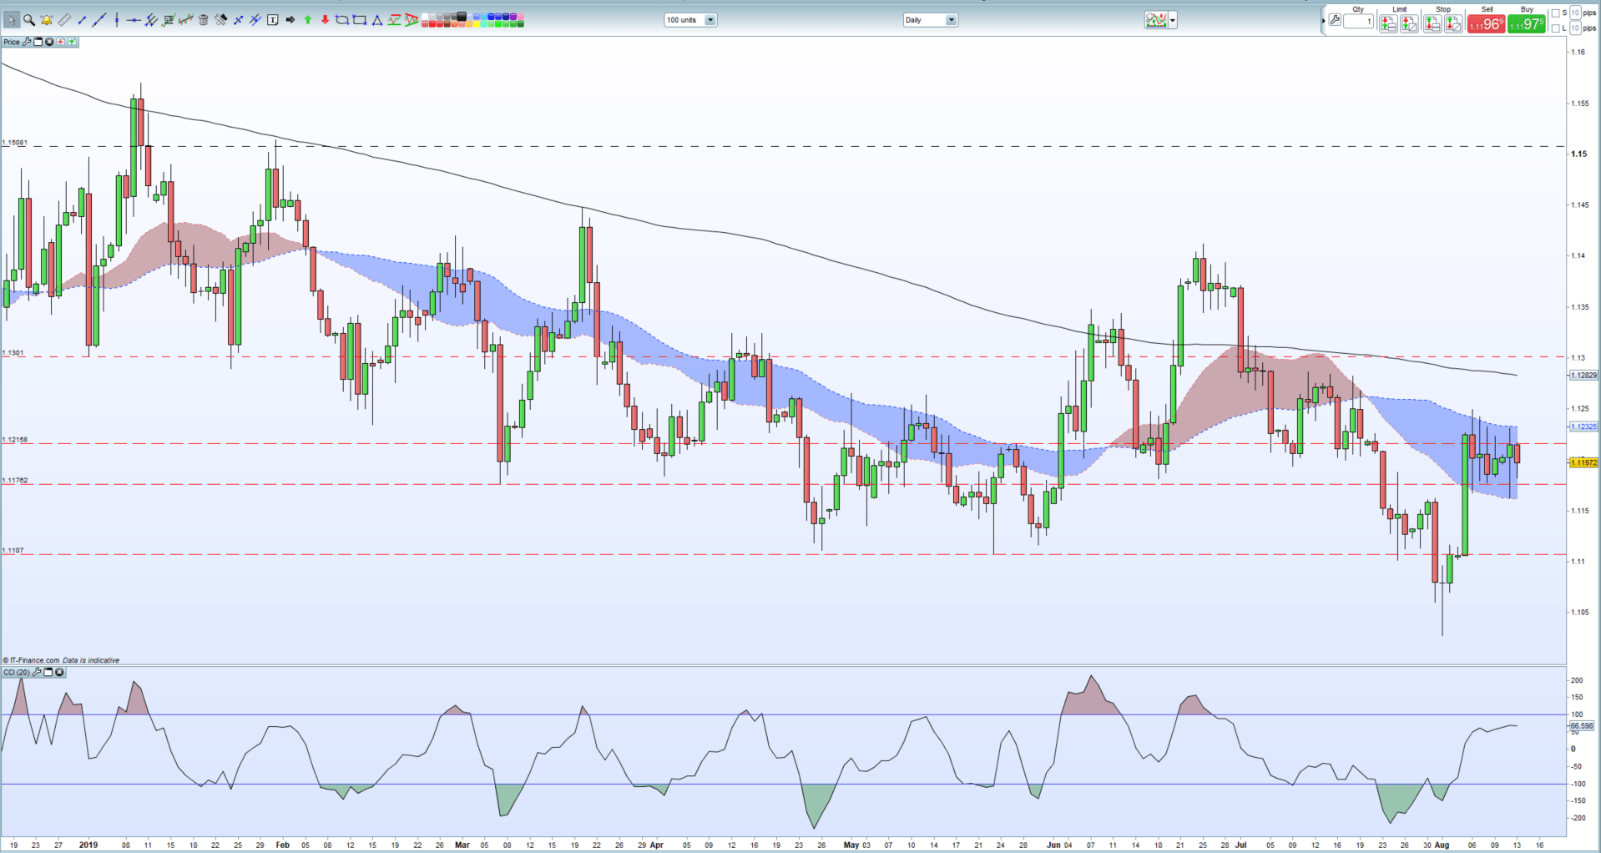This screenshot has height=853, width=1601.
Task: Open Price panel wrench settings
Action: click(x=27, y=42)
